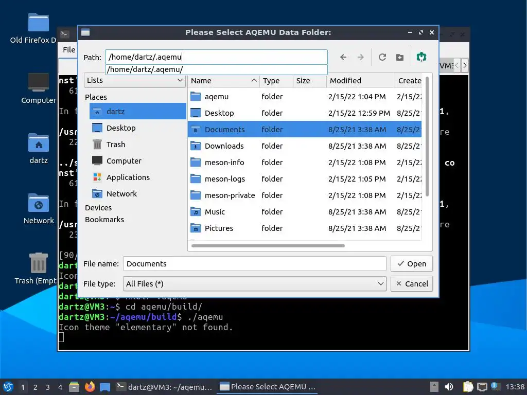Image resolution: width=527 pixels, height=395 pixels.
Task: Click the Path input field
Action: click(x=216, y=57)
